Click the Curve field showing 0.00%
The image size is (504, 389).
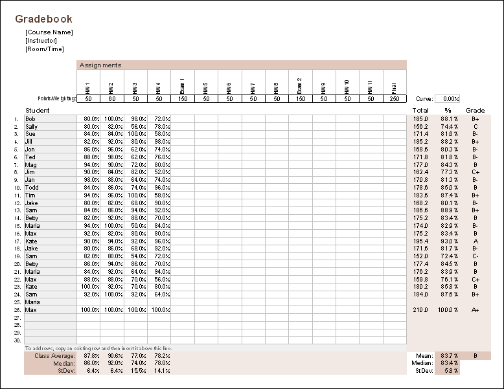click(447, 99)
